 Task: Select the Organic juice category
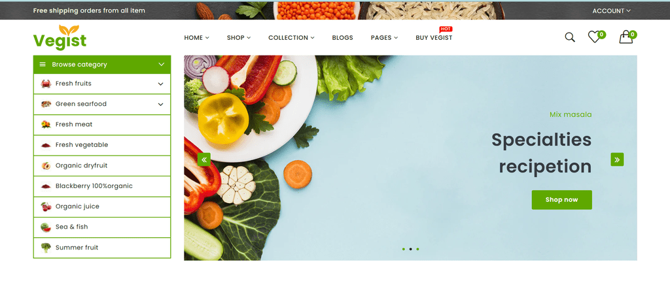pyautogui.click(x=102, y=206)
